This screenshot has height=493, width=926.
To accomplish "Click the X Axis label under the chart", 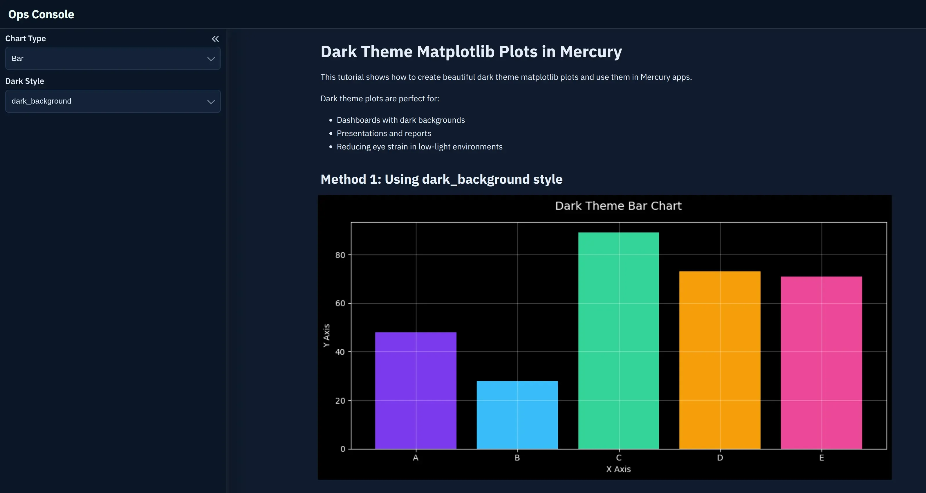I will [618, 469].
